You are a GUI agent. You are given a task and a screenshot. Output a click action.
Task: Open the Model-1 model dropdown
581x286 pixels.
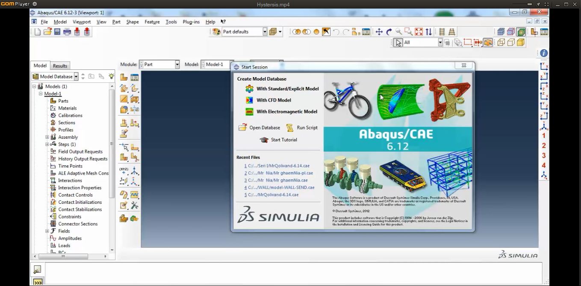point(231,64)
